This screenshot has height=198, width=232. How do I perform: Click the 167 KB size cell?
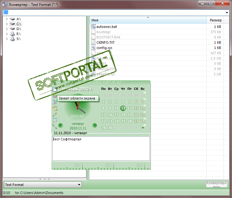click(216, 53)
